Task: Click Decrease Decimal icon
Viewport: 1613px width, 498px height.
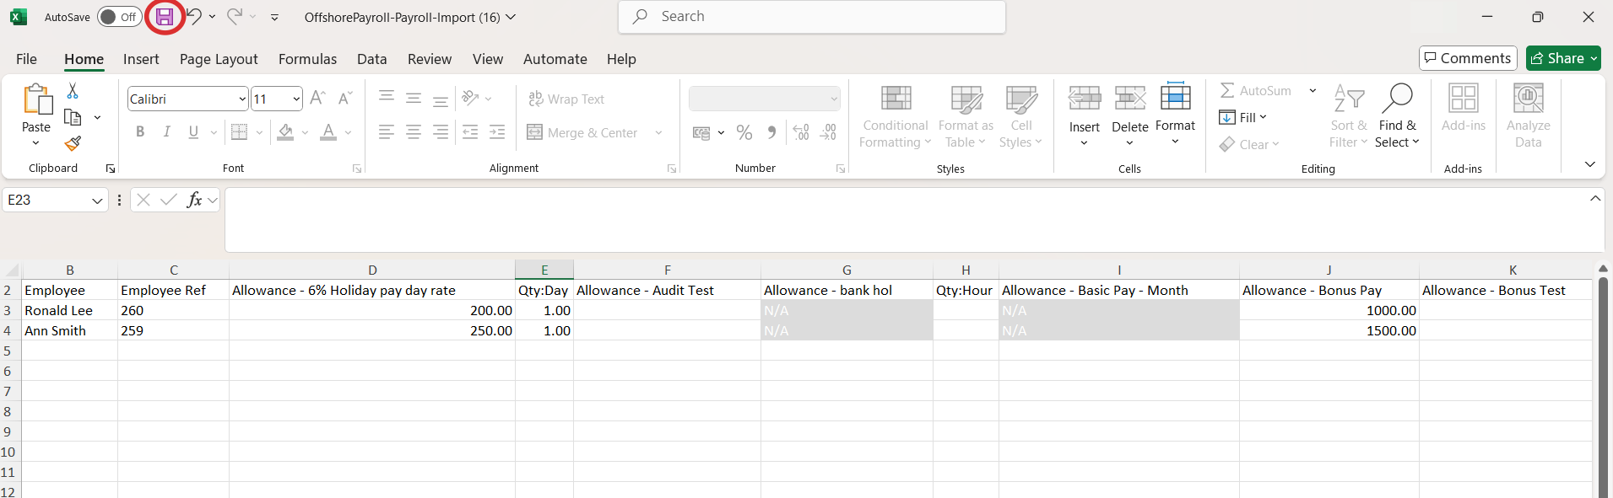Action: [829, 132]
